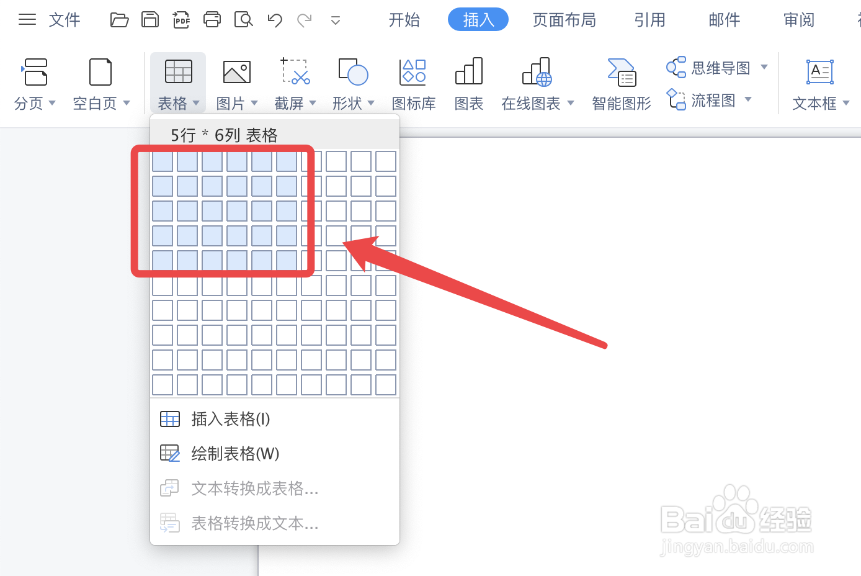The image size is (861, 576).
Task: Open the 页面布局 tab
Action: tap(564, 20)
